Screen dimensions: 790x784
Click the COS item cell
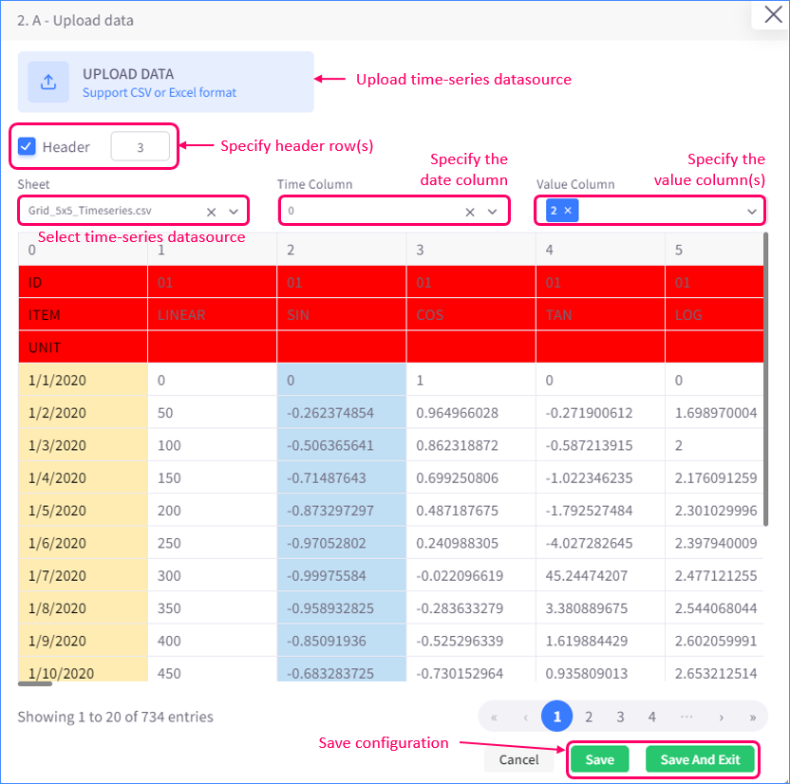click(471, 315)
